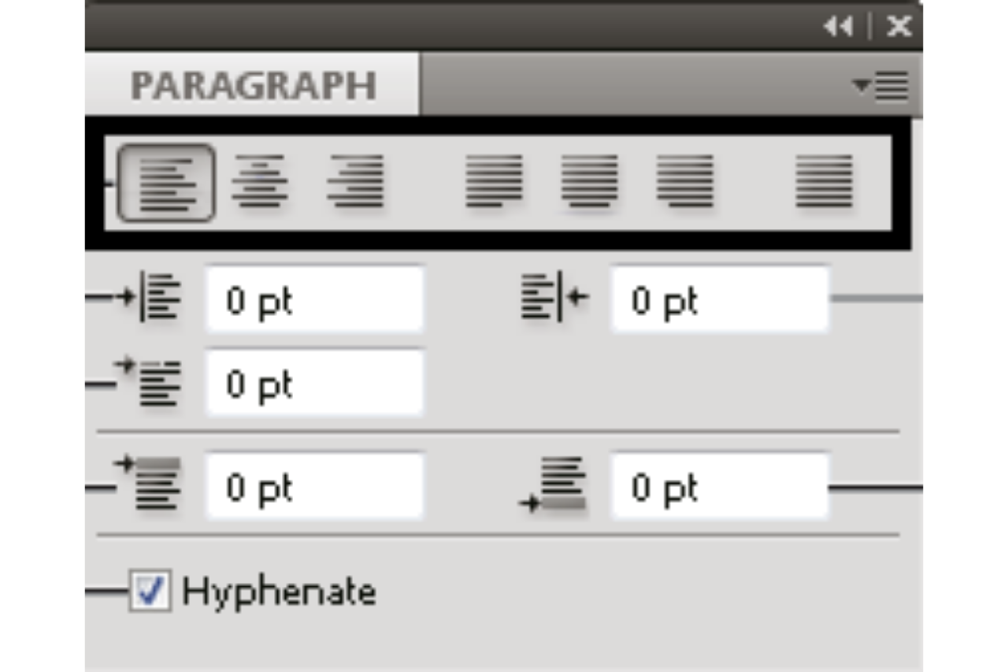The width and height of the screenshot is (1008, 672).
Task: Select the Justify all lines button
Action: pyautogui.click(x=824, y=182)
